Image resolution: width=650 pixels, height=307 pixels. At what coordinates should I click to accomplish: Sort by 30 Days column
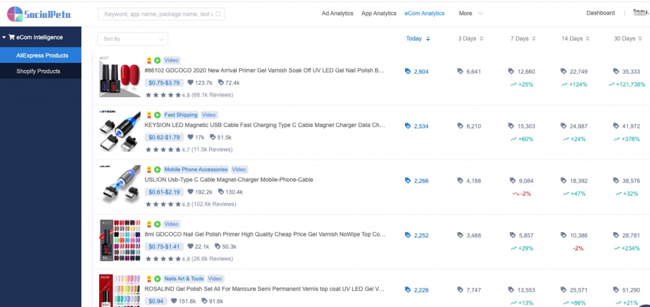(628, 39)
